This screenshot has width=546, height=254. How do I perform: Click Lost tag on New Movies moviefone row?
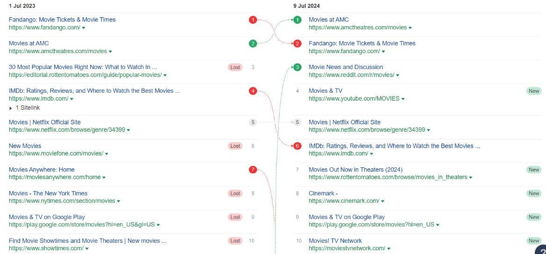coord(236,146)
